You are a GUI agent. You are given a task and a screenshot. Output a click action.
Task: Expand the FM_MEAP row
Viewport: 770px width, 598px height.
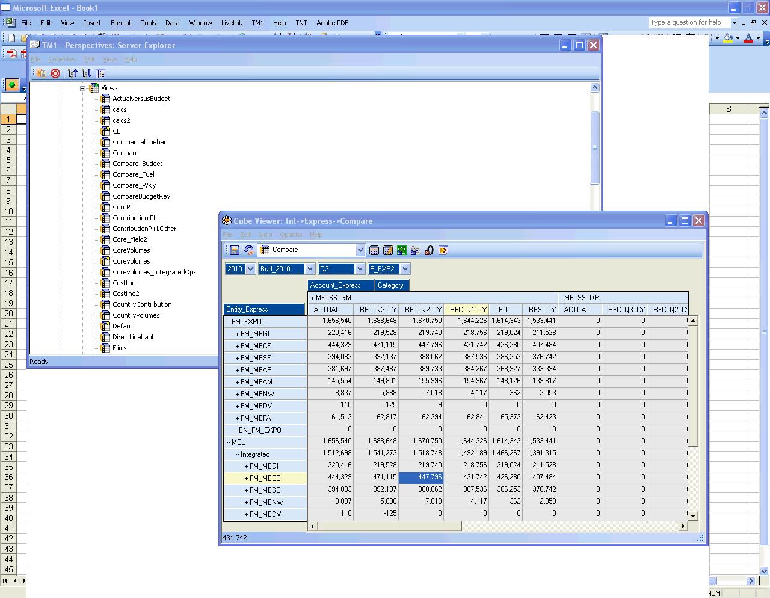point(238,370)
